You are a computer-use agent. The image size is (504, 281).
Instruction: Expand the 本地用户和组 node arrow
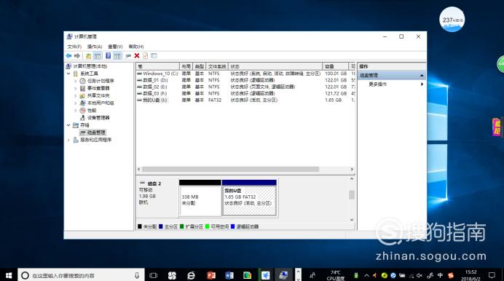[76, 103]
